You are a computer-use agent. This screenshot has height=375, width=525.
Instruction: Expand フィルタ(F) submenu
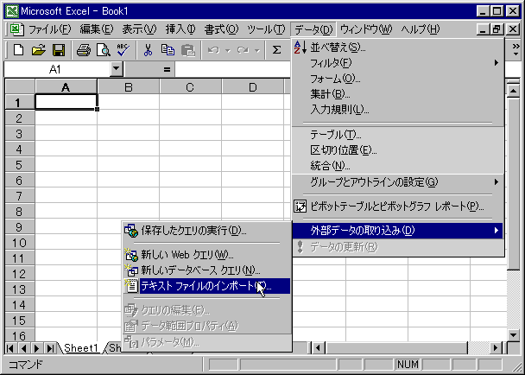click(x=398, y=63)
